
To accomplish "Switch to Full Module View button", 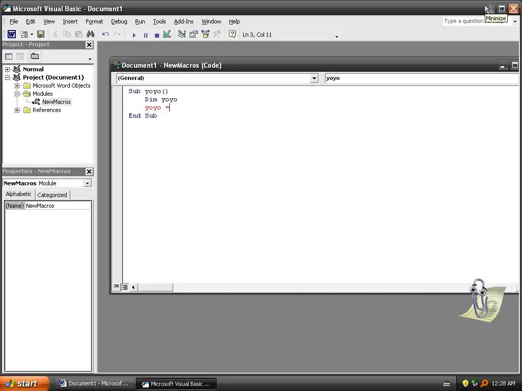I will tap(124, 287).
